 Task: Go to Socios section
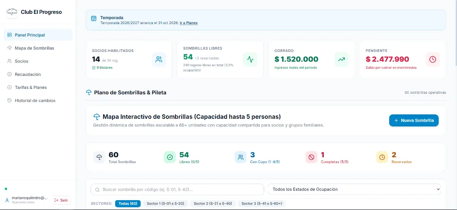pos(38,61)
